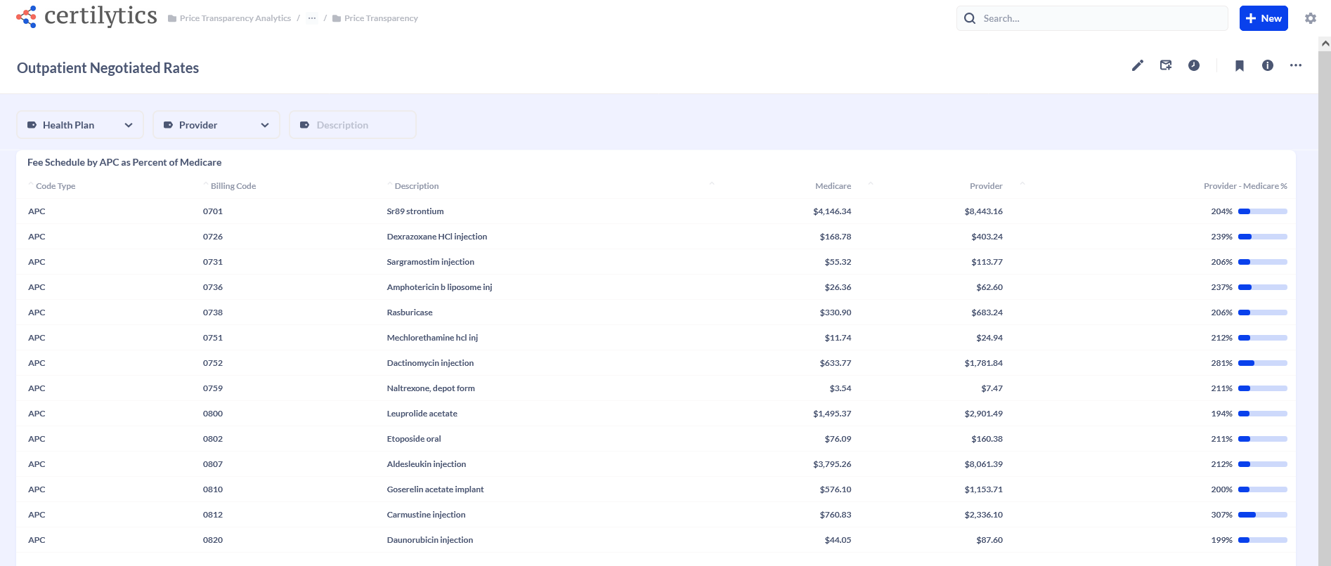This screenshot has width=1331, height=566.
Task: Select 'Sargramostim injection' cell
Action: point(431,262)
